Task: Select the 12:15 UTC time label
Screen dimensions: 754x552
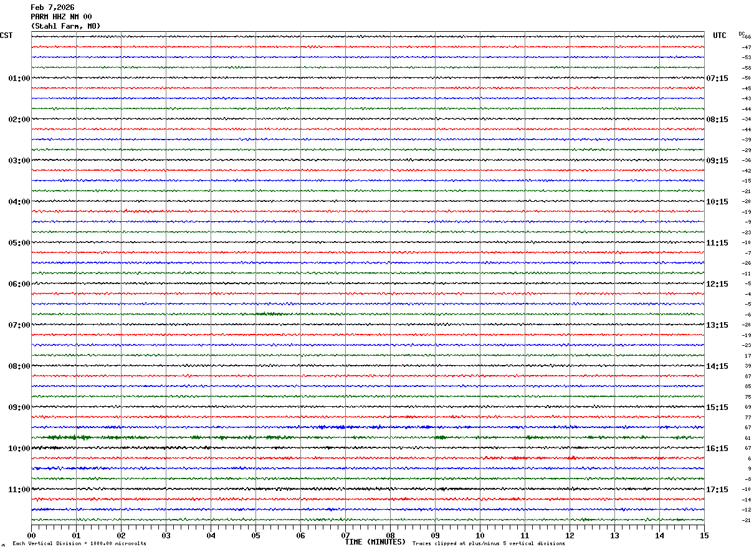Action: tap(717, 284)
